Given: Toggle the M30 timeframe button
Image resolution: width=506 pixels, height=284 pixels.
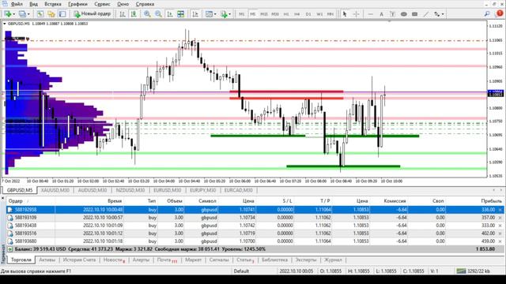Looking at the screenshot, I should point(275,14).
